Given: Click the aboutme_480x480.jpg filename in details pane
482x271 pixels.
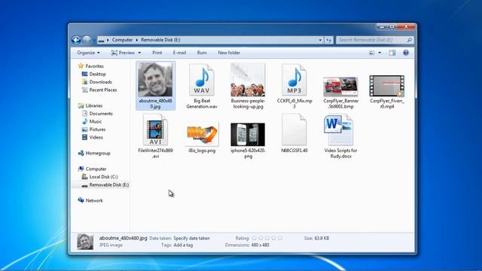Looking at the screenshot, I should pyautogui.click(x=124, y=238).
